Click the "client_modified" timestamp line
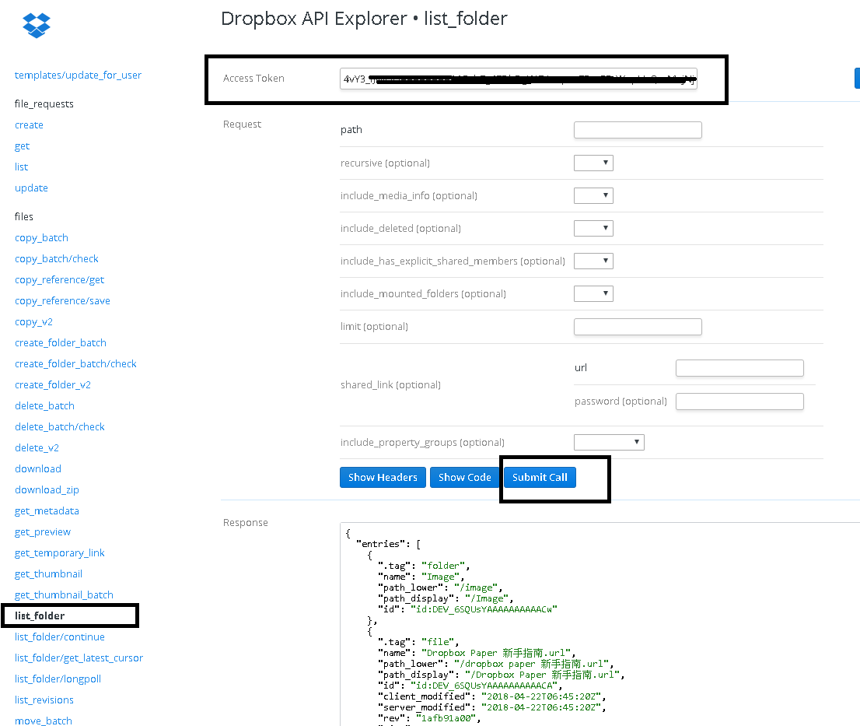Screen dimensions: 860x726 492,696
